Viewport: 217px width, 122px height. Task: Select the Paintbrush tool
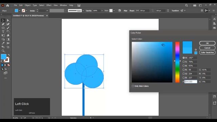(x=8, y=28)
